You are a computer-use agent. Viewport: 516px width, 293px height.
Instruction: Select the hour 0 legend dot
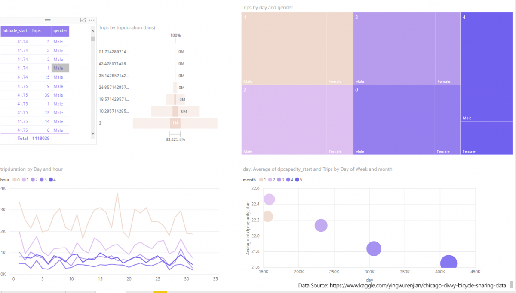pos(15,180)
